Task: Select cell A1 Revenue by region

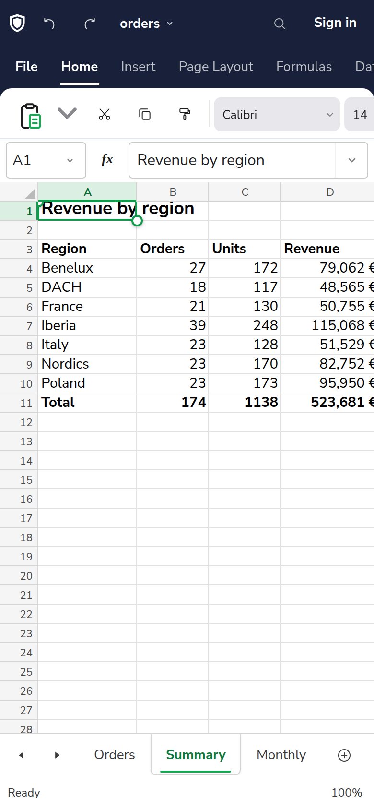Action: (x=87, y=211)
